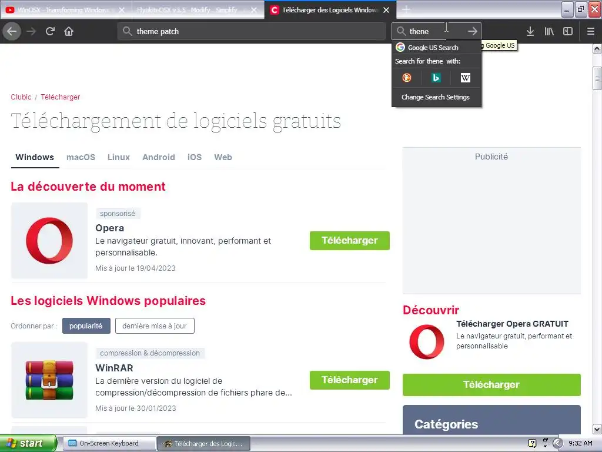Select the Web platform tab
Screen dimensions: 602x452
[223, 157]
